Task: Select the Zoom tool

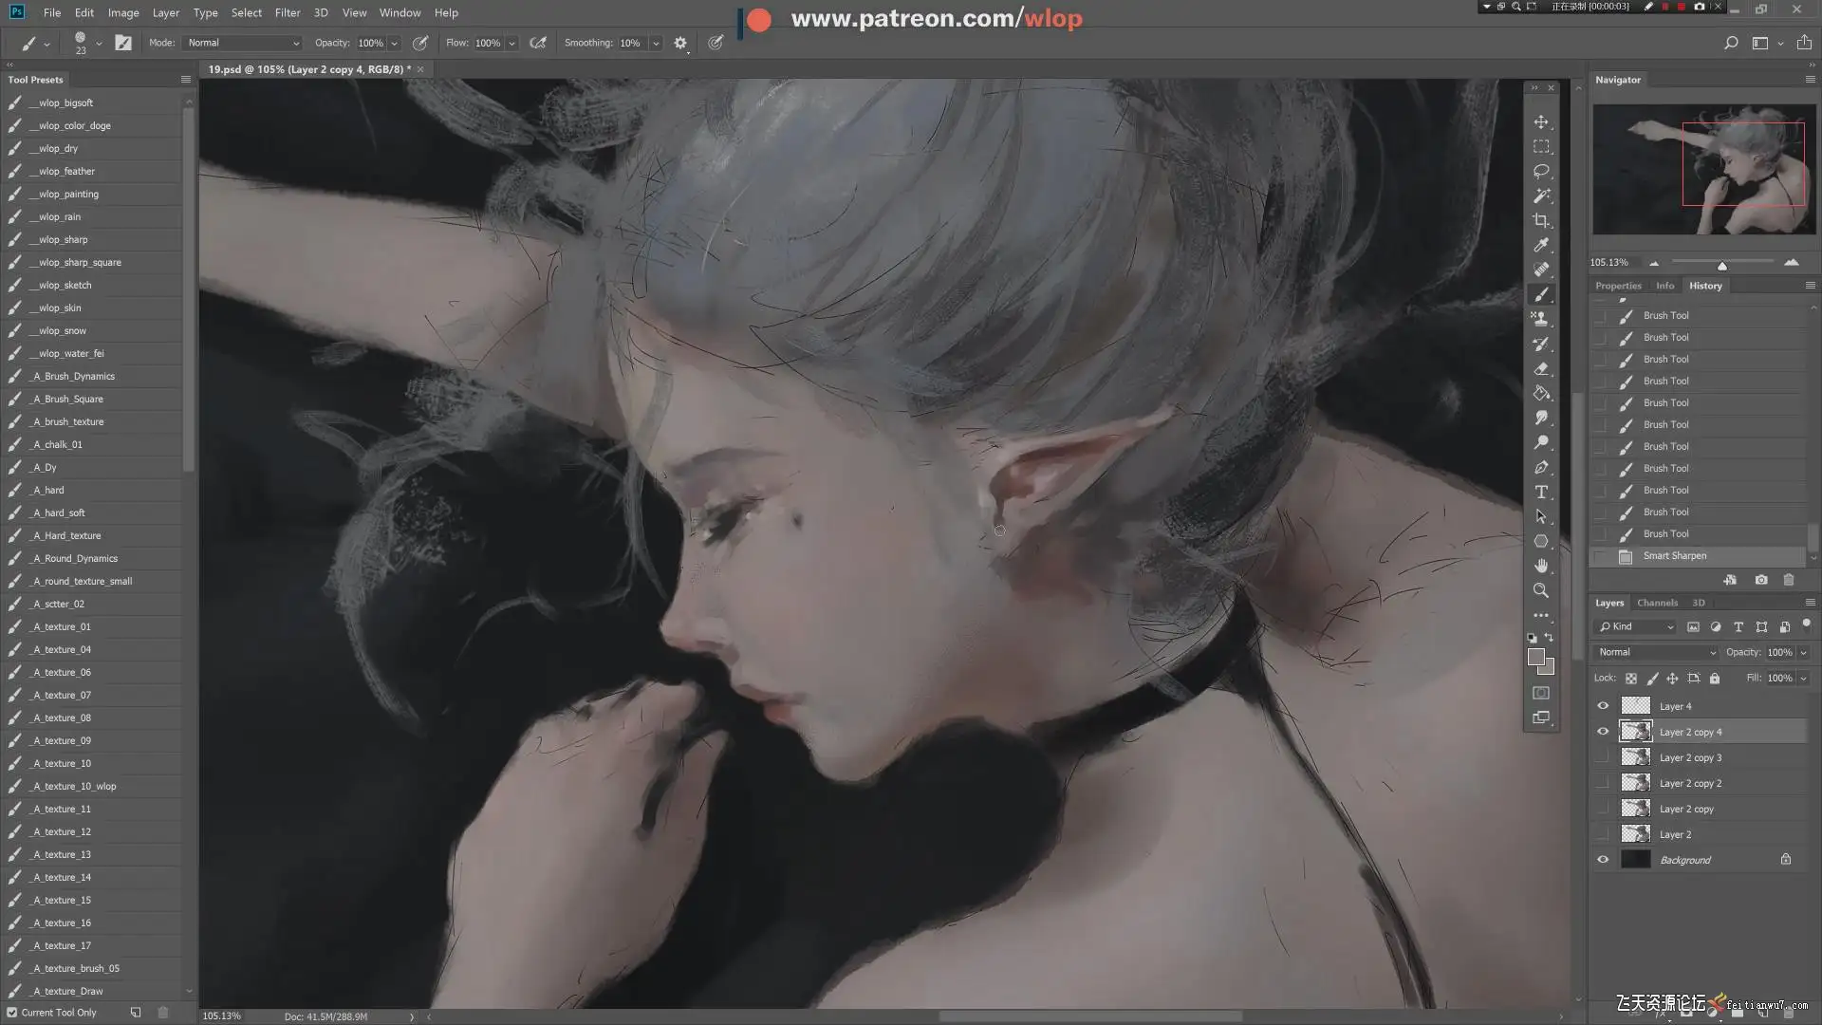Action: coord(1541,590)
